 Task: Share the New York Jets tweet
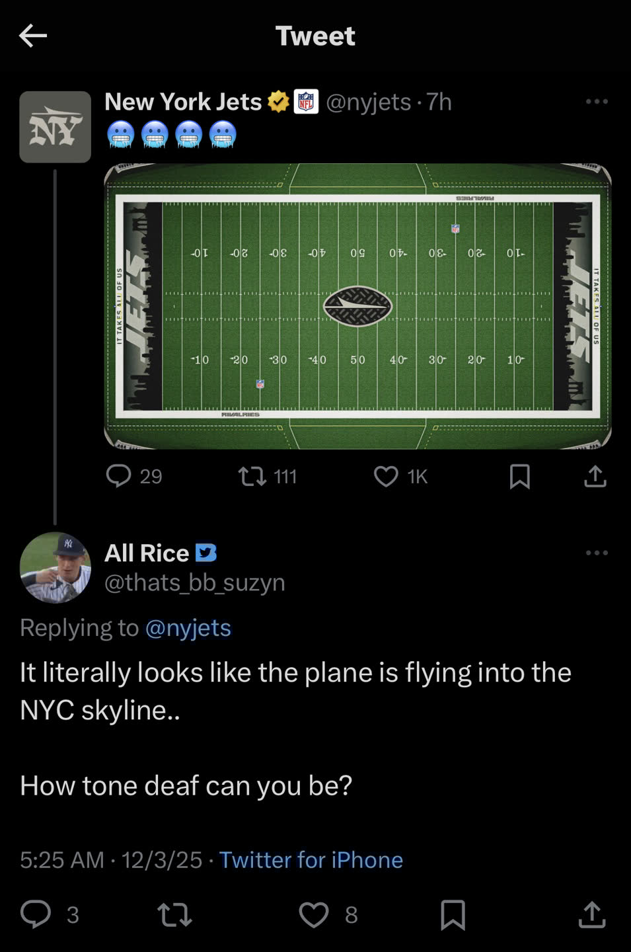coord(595,476)
